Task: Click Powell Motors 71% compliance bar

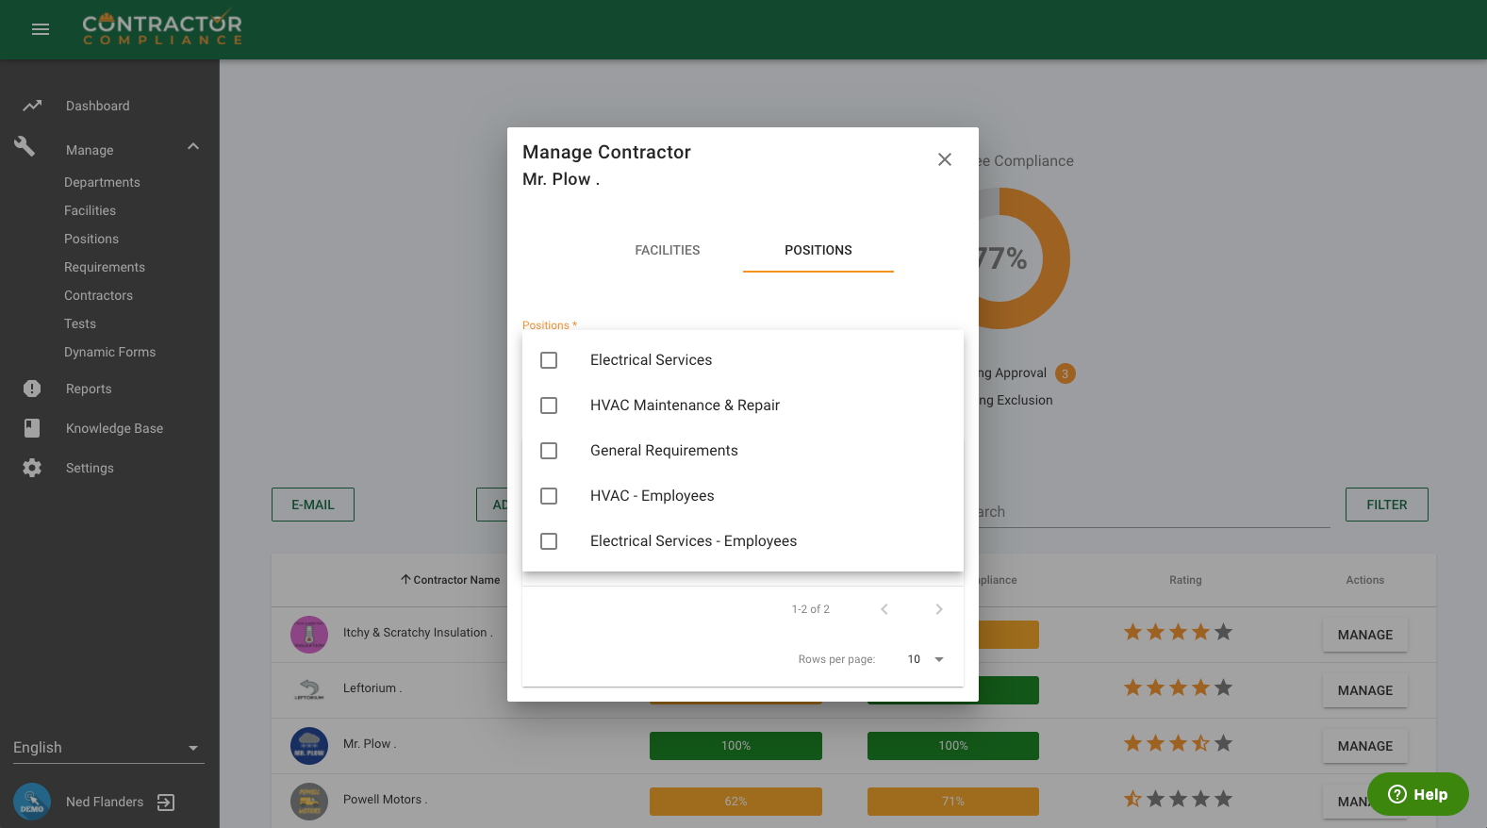Action: (953, 802)
